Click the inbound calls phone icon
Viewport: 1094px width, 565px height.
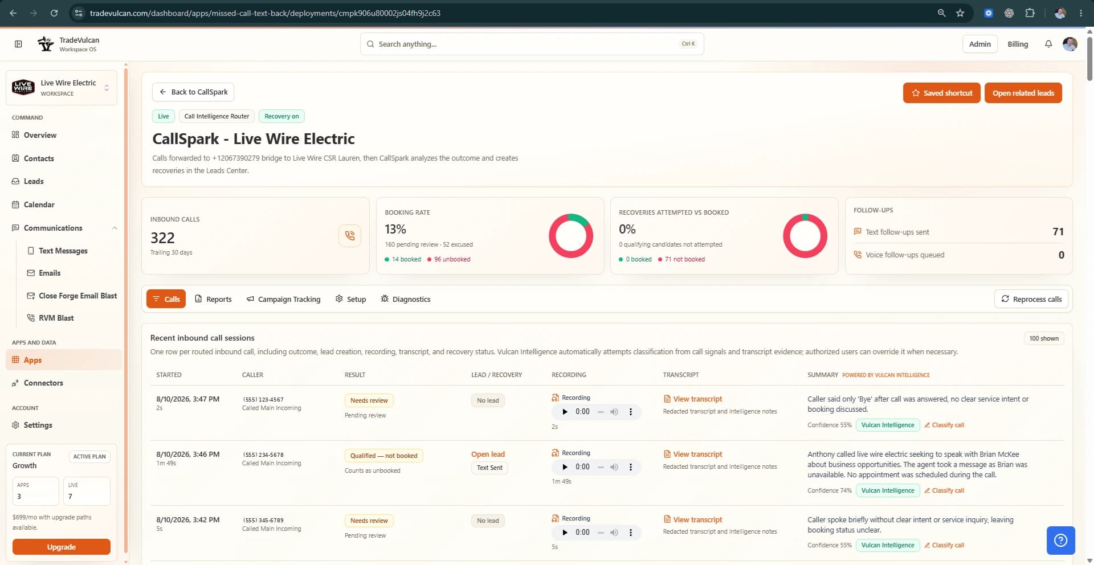click(x=350, y=236)
